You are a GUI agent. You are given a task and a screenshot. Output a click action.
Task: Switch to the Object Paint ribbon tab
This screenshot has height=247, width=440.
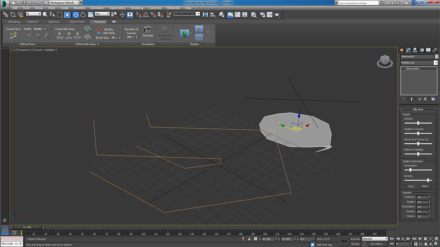click(x=77, y=22)
